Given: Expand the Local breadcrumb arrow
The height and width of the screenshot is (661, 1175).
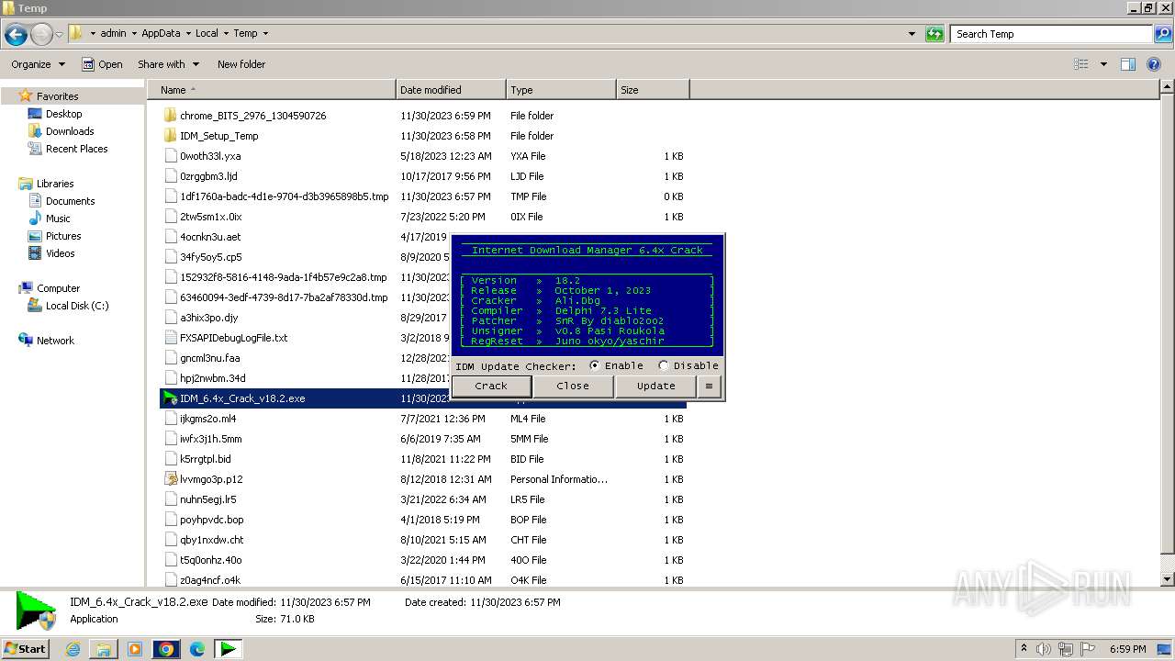Looking at the screenshot, I should click(226, 34).
